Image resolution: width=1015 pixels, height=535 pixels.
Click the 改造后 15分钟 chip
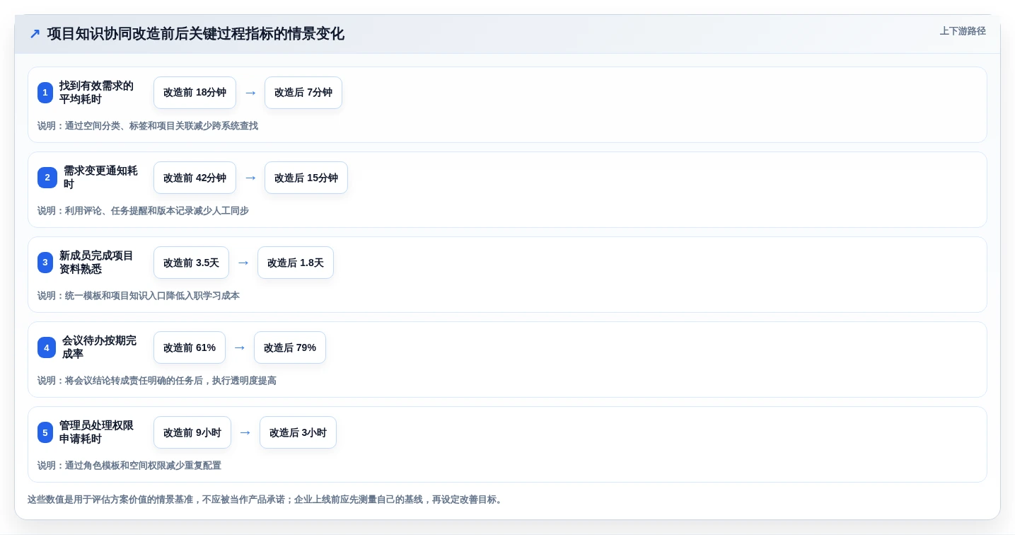pyautogui.click(x=306, y=178)
